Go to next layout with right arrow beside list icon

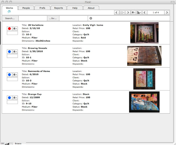click(x=128, y=12)
